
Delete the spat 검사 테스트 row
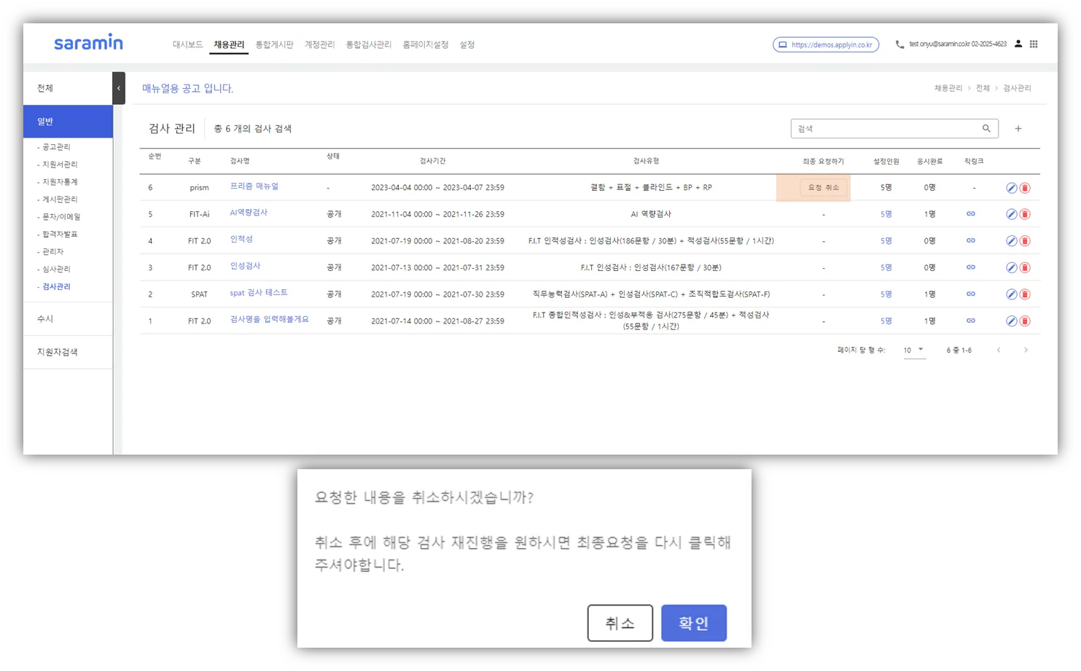[x=1025, y=294]
